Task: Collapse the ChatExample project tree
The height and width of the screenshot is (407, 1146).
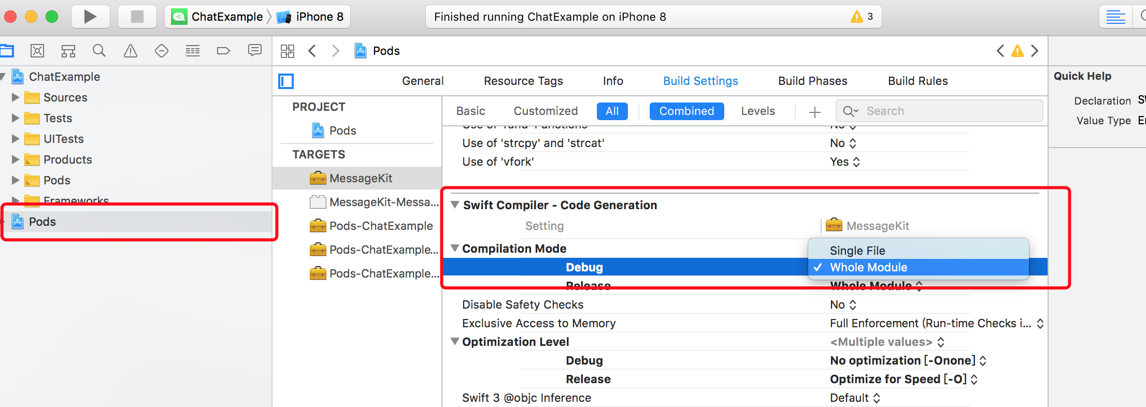Action: coord(3,77)
